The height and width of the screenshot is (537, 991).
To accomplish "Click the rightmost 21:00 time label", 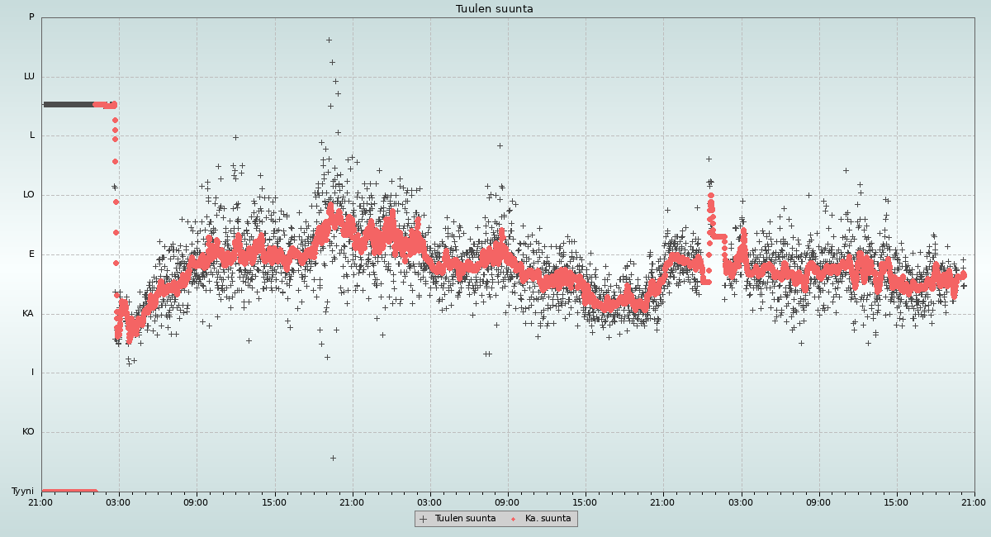I will pos(974,501).
